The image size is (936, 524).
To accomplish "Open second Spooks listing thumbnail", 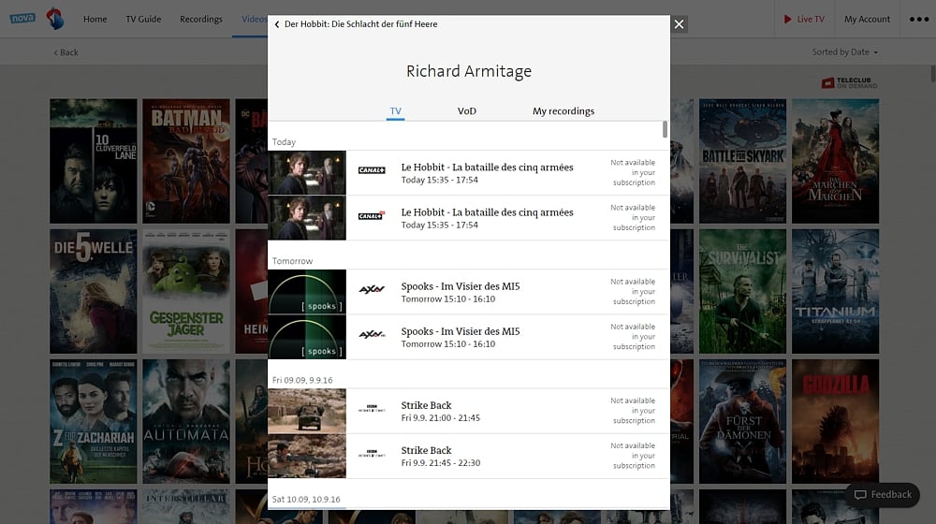I will click(x=307, y=337).
